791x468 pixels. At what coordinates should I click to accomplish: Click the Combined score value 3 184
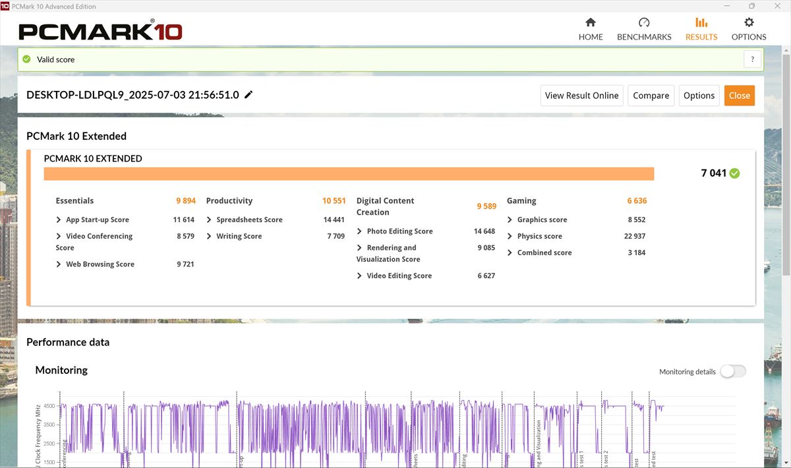click(x=637, y=253)
